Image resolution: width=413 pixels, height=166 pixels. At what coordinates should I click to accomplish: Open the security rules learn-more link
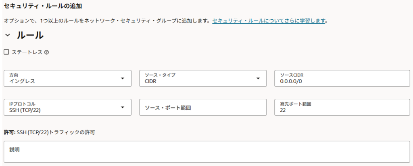click(x=269, y=20)
